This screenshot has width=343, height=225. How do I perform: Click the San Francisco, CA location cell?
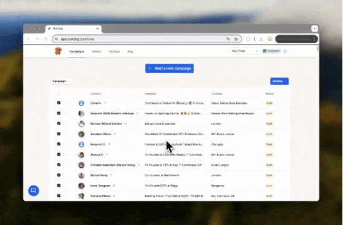223,196
